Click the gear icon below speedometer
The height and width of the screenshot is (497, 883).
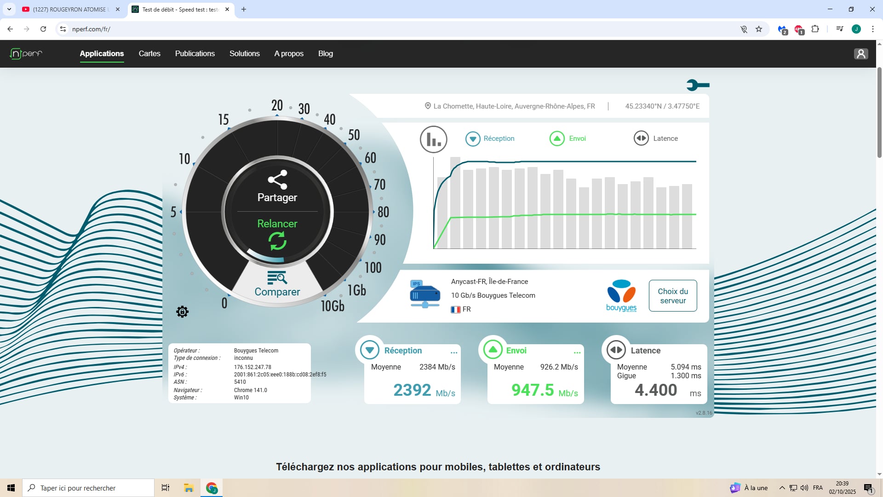[182, 312]
